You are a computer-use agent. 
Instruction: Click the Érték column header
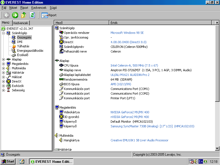coord(160,23)
